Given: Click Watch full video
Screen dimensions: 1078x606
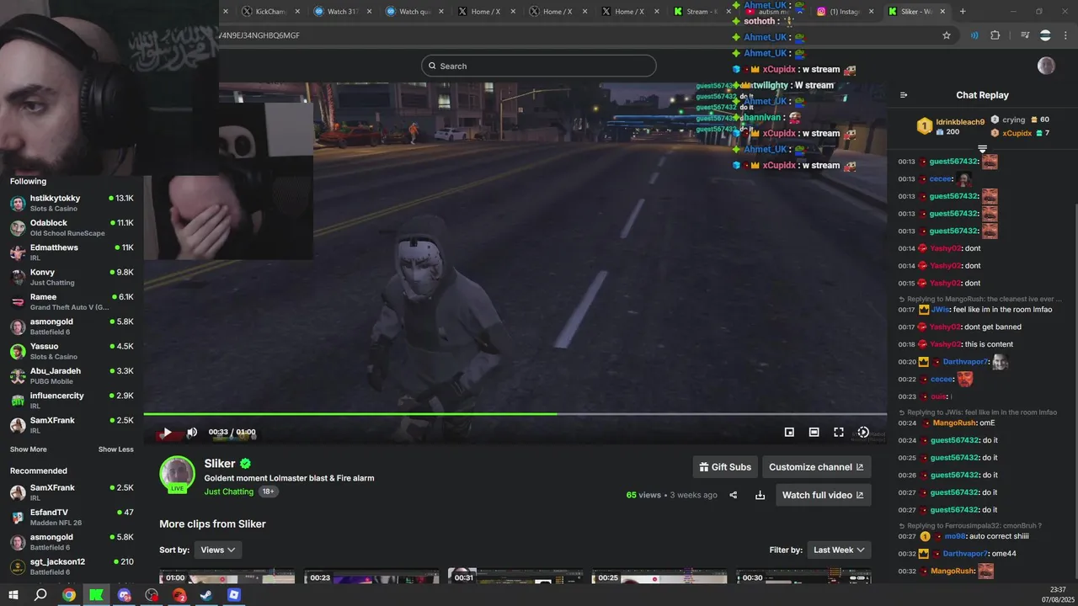Looking at the screenshot, I should click(823, 495).
